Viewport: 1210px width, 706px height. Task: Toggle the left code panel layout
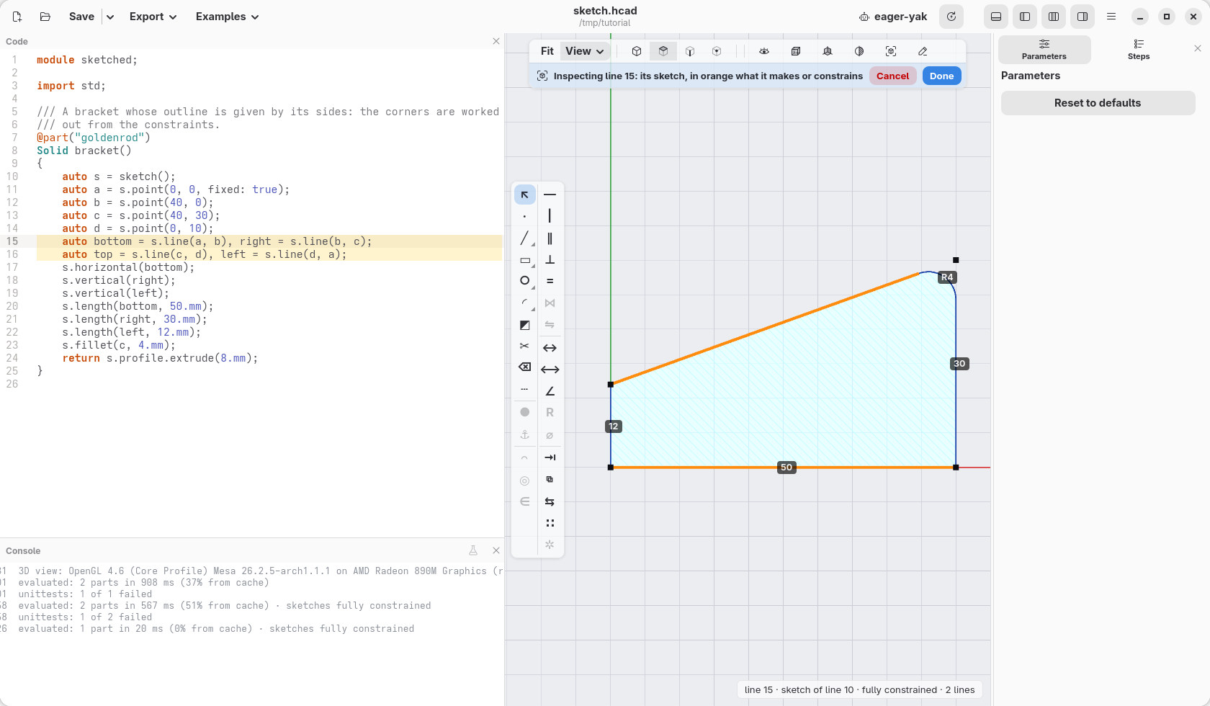point(1025,17)
